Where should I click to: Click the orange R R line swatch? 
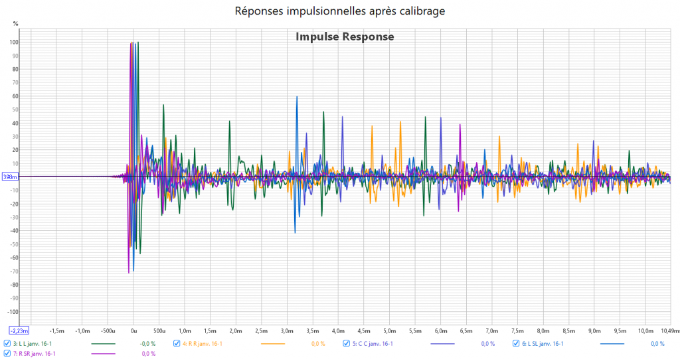(273, 344)
